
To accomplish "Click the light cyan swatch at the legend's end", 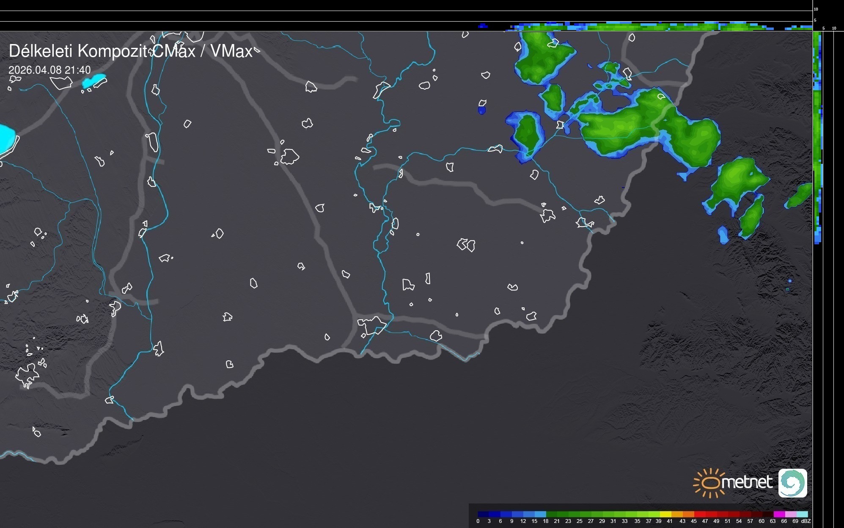I will click(x=802, y=514).
